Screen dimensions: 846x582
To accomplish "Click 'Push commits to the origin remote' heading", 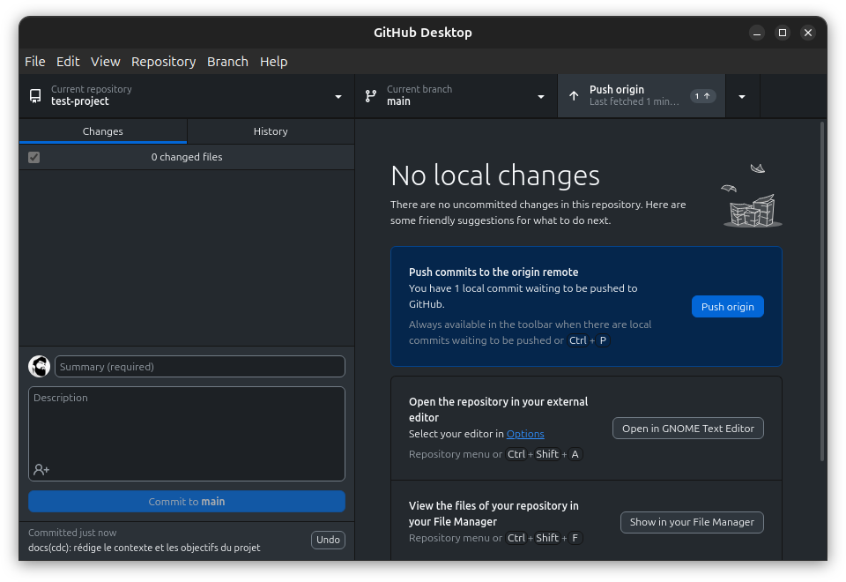I will [493, 272].
